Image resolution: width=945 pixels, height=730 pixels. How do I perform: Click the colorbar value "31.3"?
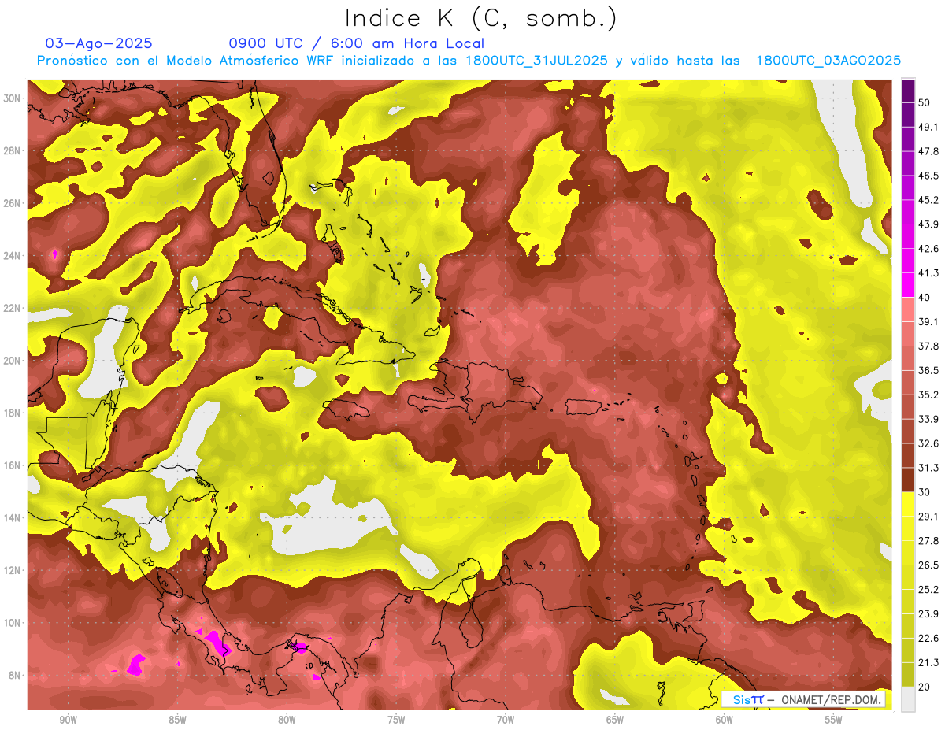point(928,468)
